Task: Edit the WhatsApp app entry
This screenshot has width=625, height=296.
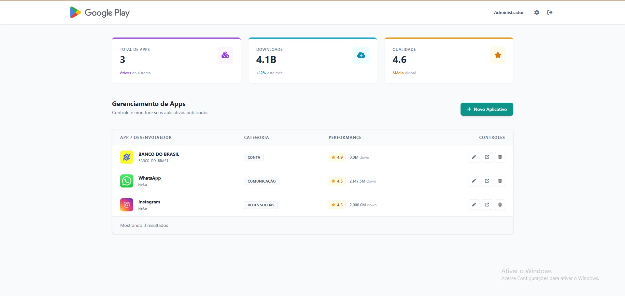Action: (x=474, y=181)
